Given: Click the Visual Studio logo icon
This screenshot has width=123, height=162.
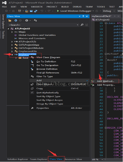Looking at the screenshot, I should [x=4, y=3].
